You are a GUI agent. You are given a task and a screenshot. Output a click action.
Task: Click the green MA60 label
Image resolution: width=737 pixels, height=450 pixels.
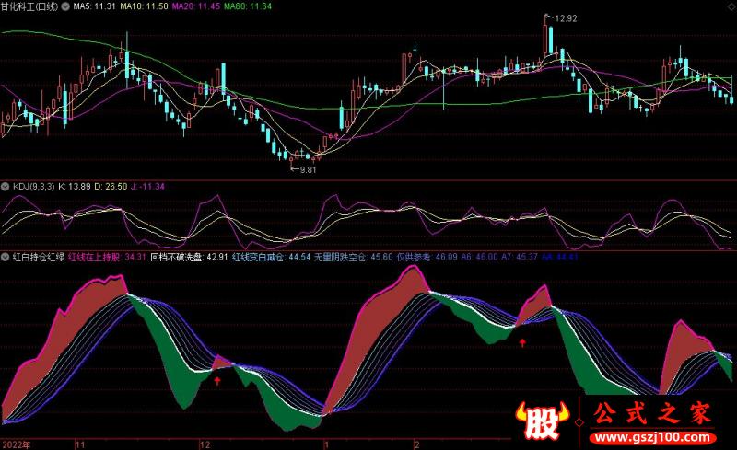click(x=252, y=6)
